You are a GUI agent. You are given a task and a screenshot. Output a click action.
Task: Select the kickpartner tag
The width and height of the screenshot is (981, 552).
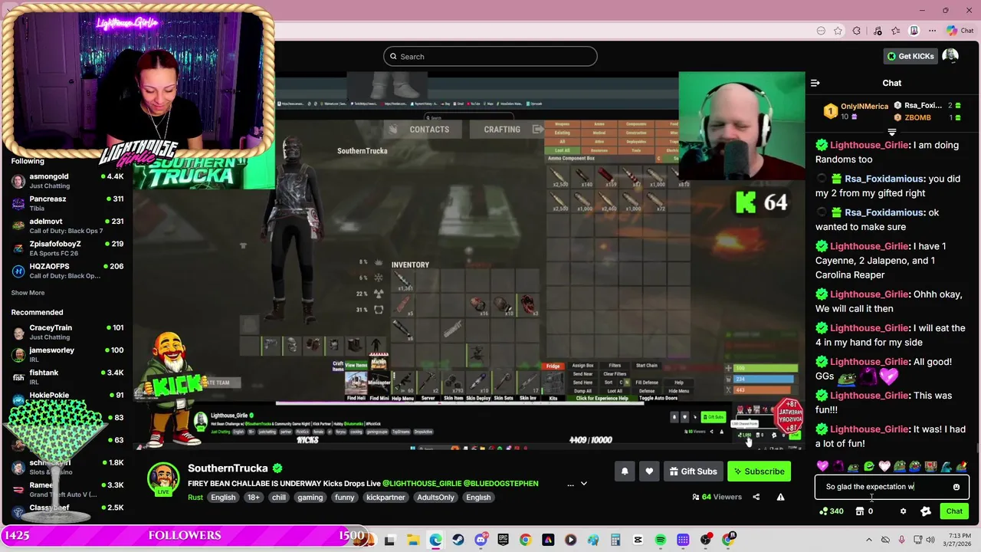coord(386,497)
